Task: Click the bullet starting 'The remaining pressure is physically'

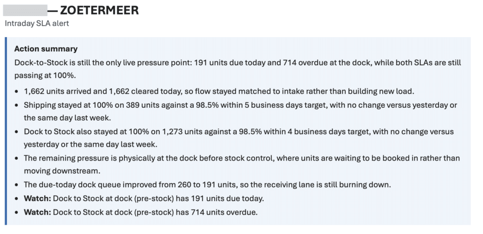Action: (x=242, y=164)
